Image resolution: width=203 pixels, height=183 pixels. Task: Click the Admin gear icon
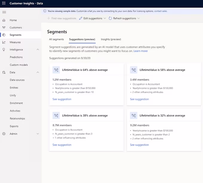click(x=4, y=134)
